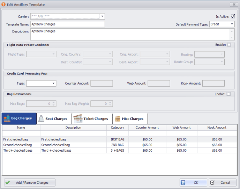Enable Bag Restrictions checkbox
Image resolution: width=240 pixels, height=189 pixels.
[x=228, y=94]
